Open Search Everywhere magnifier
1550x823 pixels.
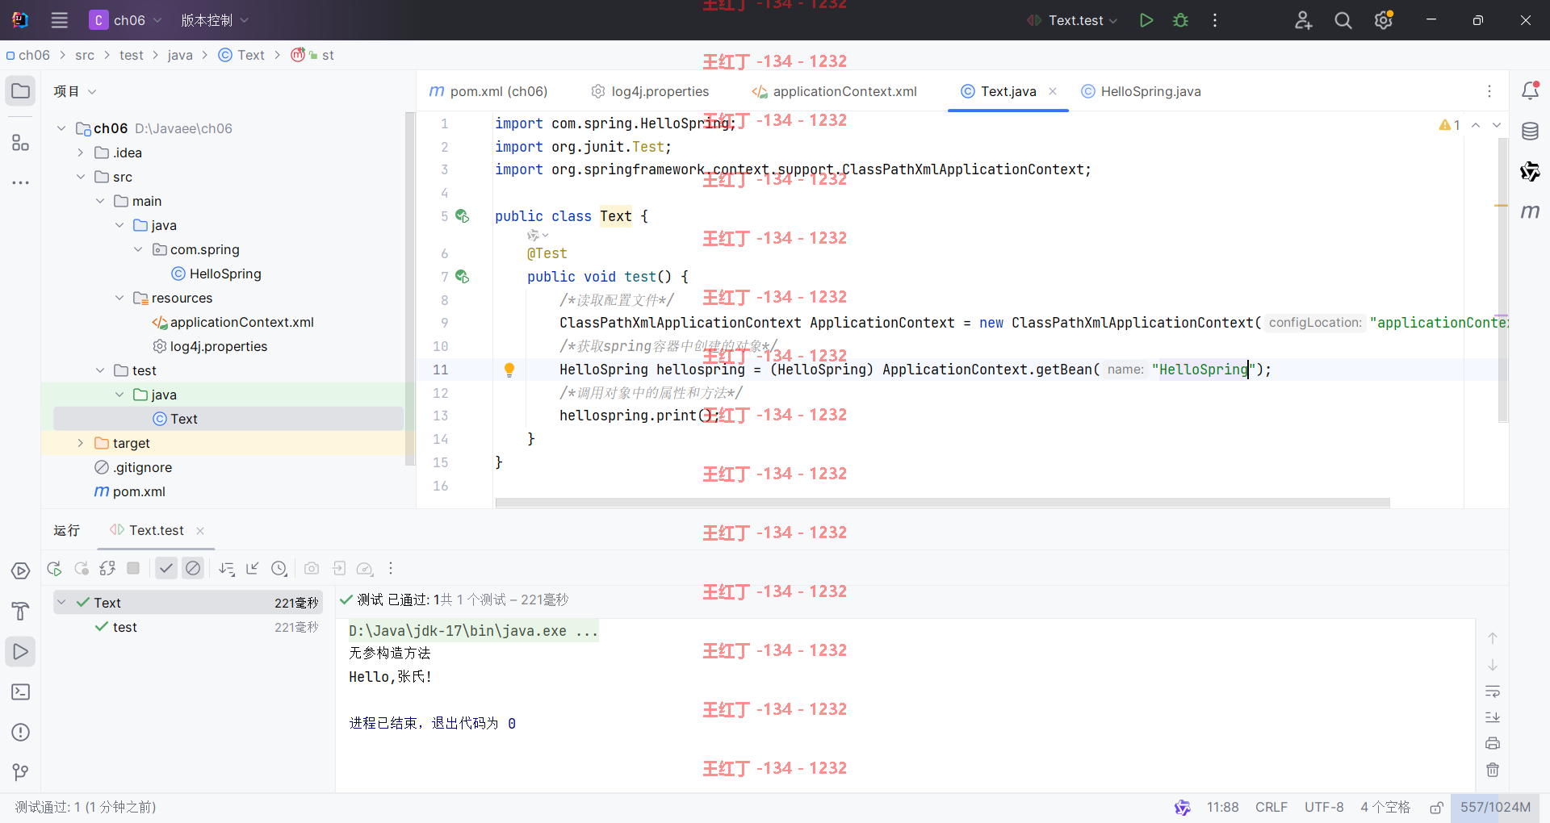1343,20
